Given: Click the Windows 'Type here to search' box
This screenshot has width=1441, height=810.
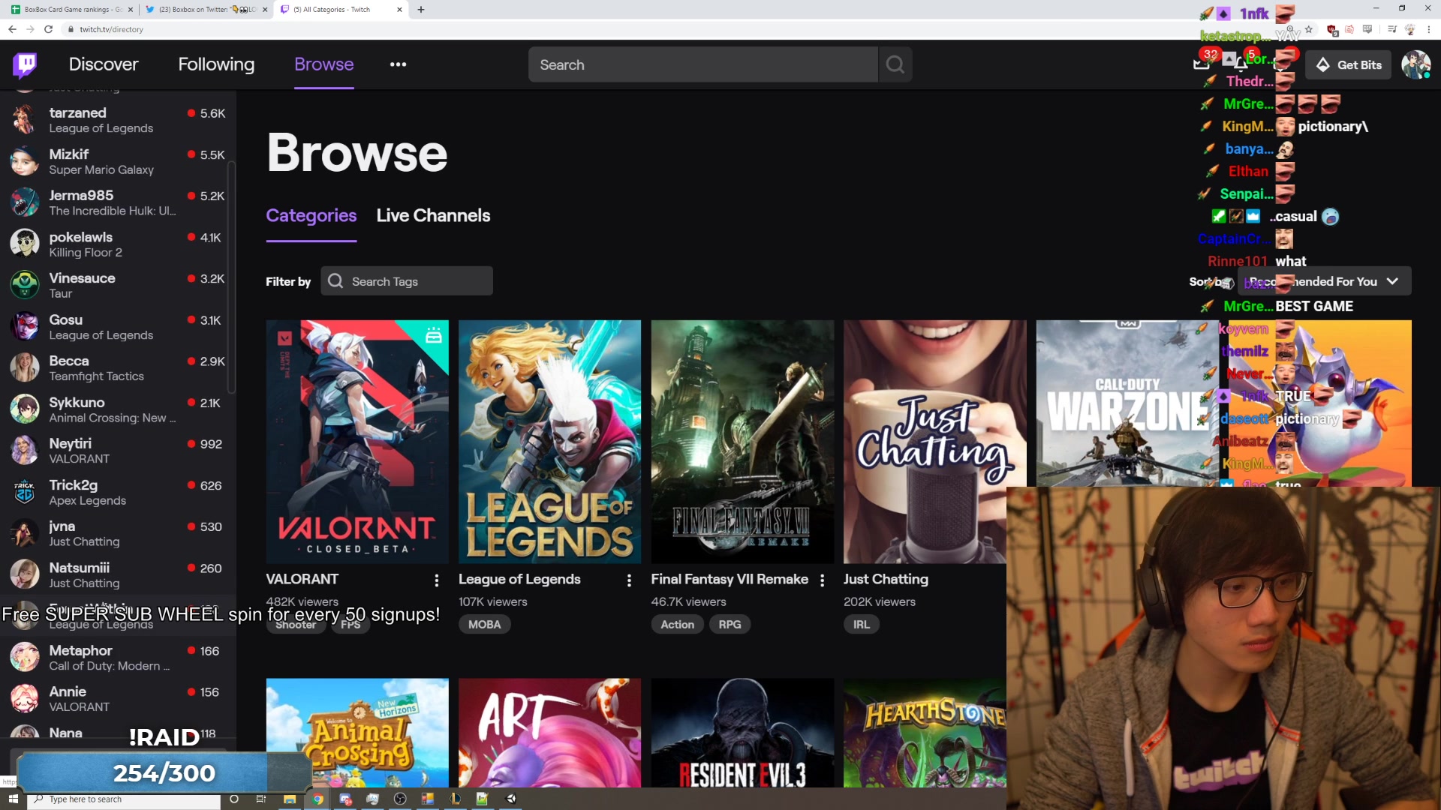Looking at the screenshot, I should click(x=124, y=799).
